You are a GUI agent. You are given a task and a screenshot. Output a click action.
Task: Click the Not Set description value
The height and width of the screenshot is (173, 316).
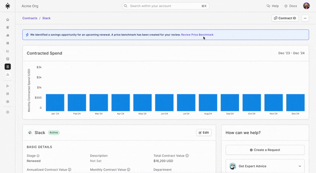point(96,161)
